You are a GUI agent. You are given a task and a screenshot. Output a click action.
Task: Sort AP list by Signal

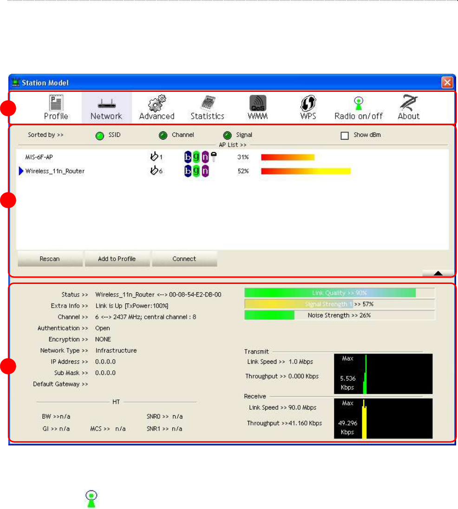[227, 135]
